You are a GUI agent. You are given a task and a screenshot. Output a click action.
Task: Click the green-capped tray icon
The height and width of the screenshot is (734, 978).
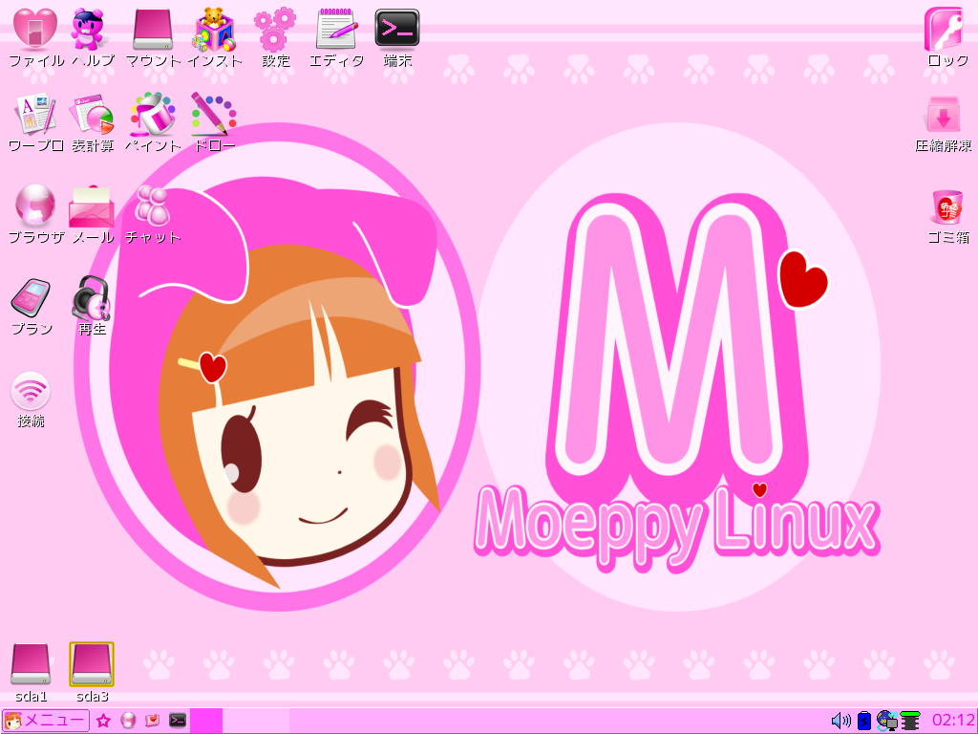[x=910, y=721]
